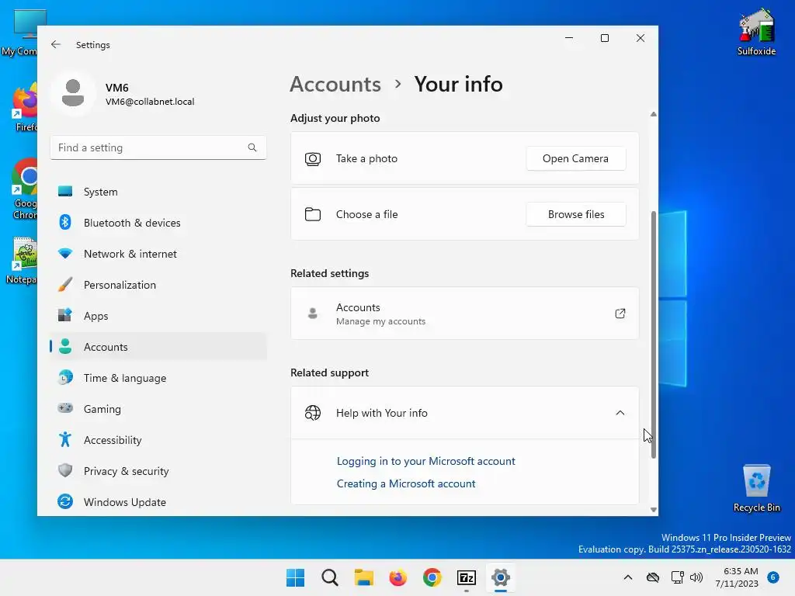Open the Windows Start menu
Image resolution: width=795 pixels, height=596 pixels.
click(x=296, y=577)
